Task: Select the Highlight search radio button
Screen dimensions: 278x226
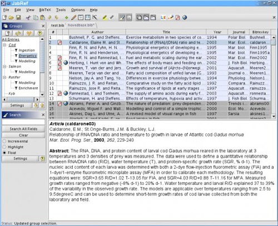Action: 4,147
